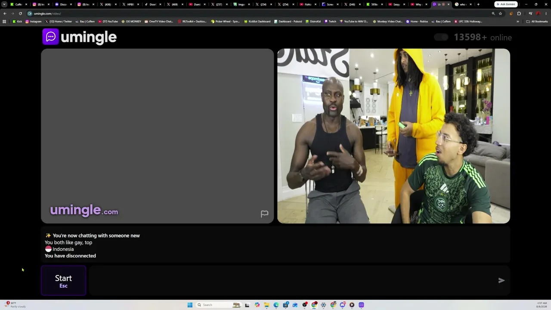
Task: Open the IRLToolkit Dashboard bookmark
Action: point(192,21)
